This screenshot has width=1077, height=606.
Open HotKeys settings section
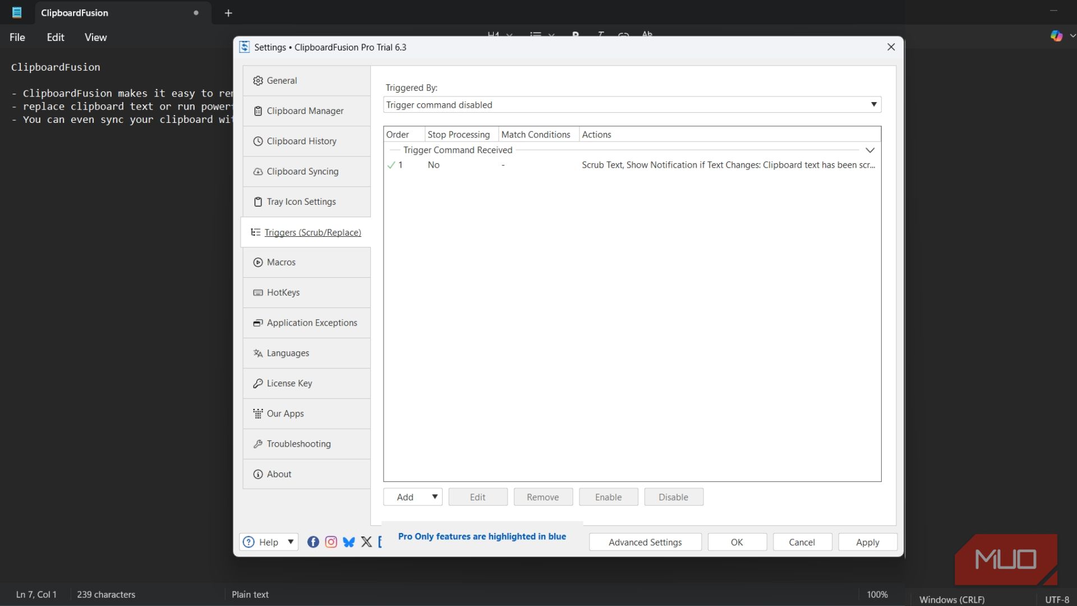(x=306, y=293)
